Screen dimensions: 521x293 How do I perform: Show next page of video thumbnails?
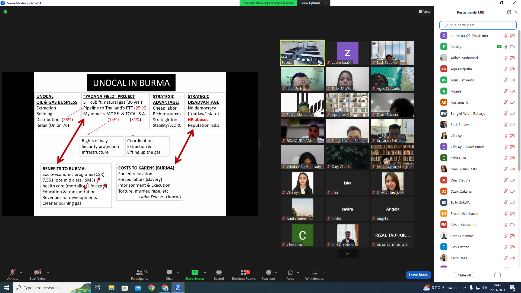[x=347, y=254]
